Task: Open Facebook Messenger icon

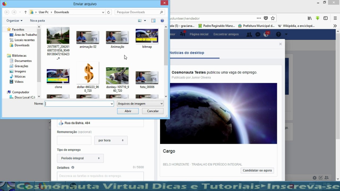Action: [x=258, y=34]
